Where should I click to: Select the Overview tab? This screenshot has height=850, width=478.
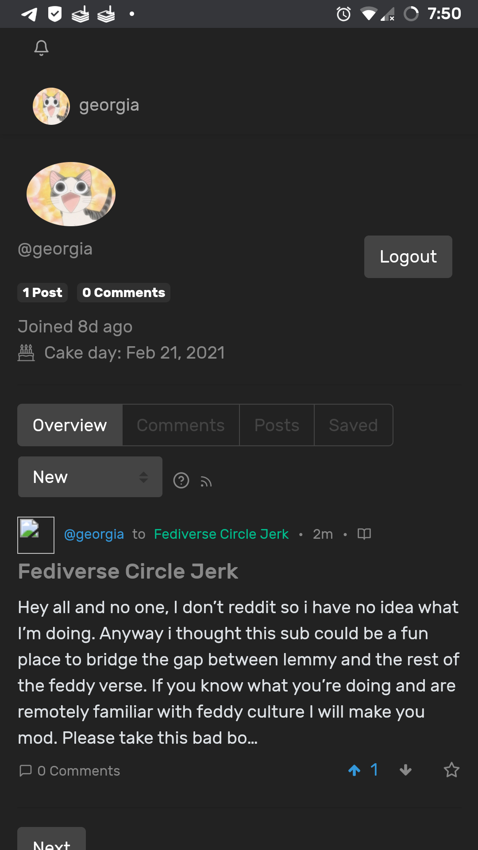[x=70, y=425]
